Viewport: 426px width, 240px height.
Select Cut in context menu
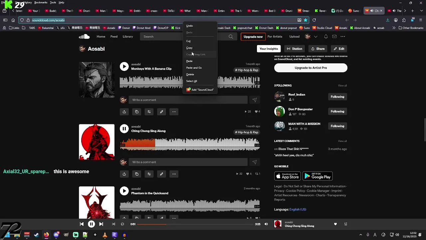[200, 41]
